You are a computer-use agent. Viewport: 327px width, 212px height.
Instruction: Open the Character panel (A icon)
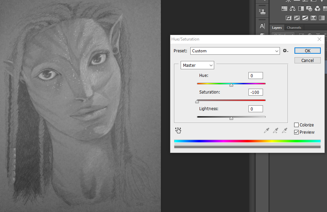click(262, 26)
